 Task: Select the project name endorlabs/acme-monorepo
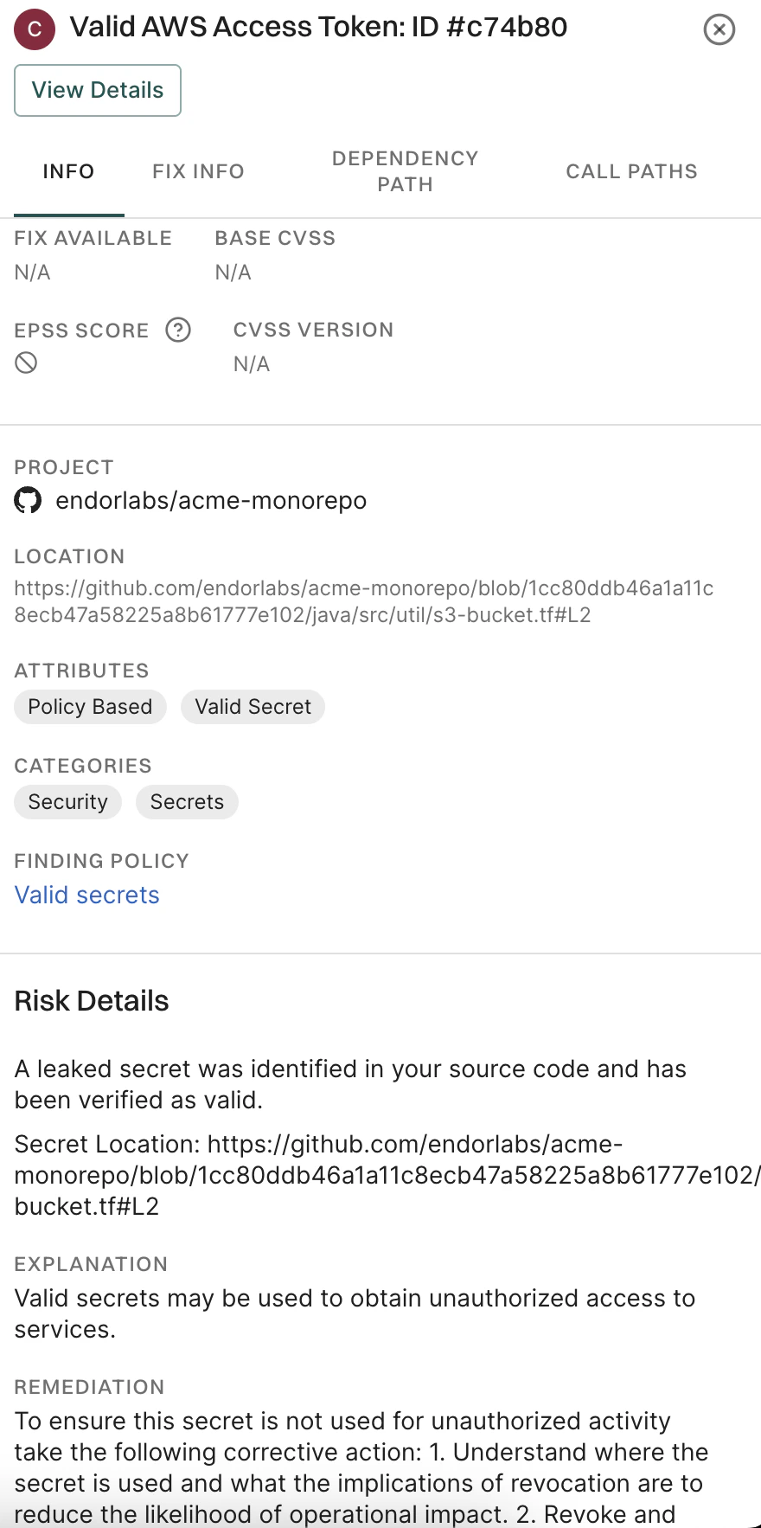click(x=210, y=500)
